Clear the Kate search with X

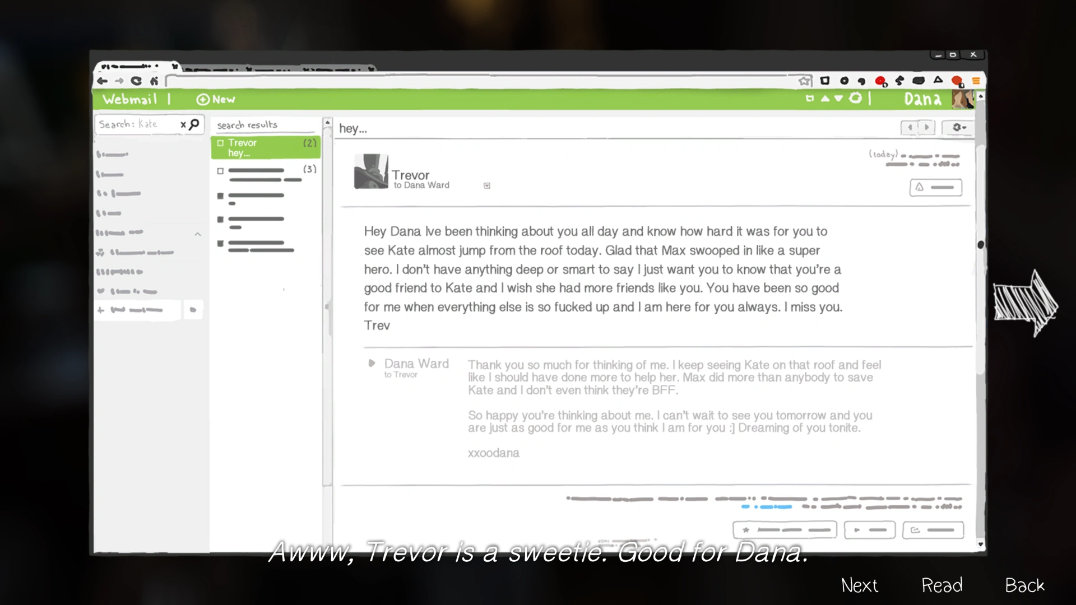pos(183,125)
